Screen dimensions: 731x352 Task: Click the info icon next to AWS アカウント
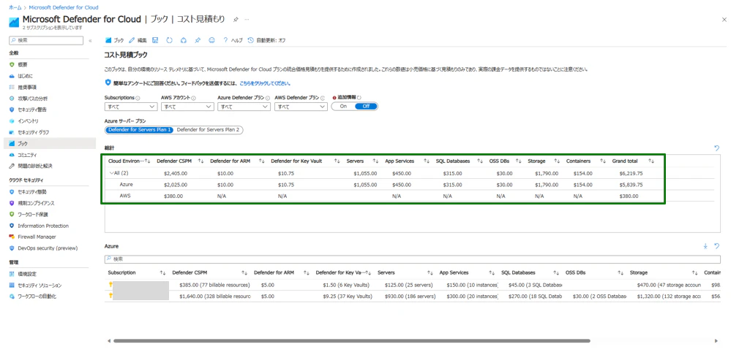[193, 98]
